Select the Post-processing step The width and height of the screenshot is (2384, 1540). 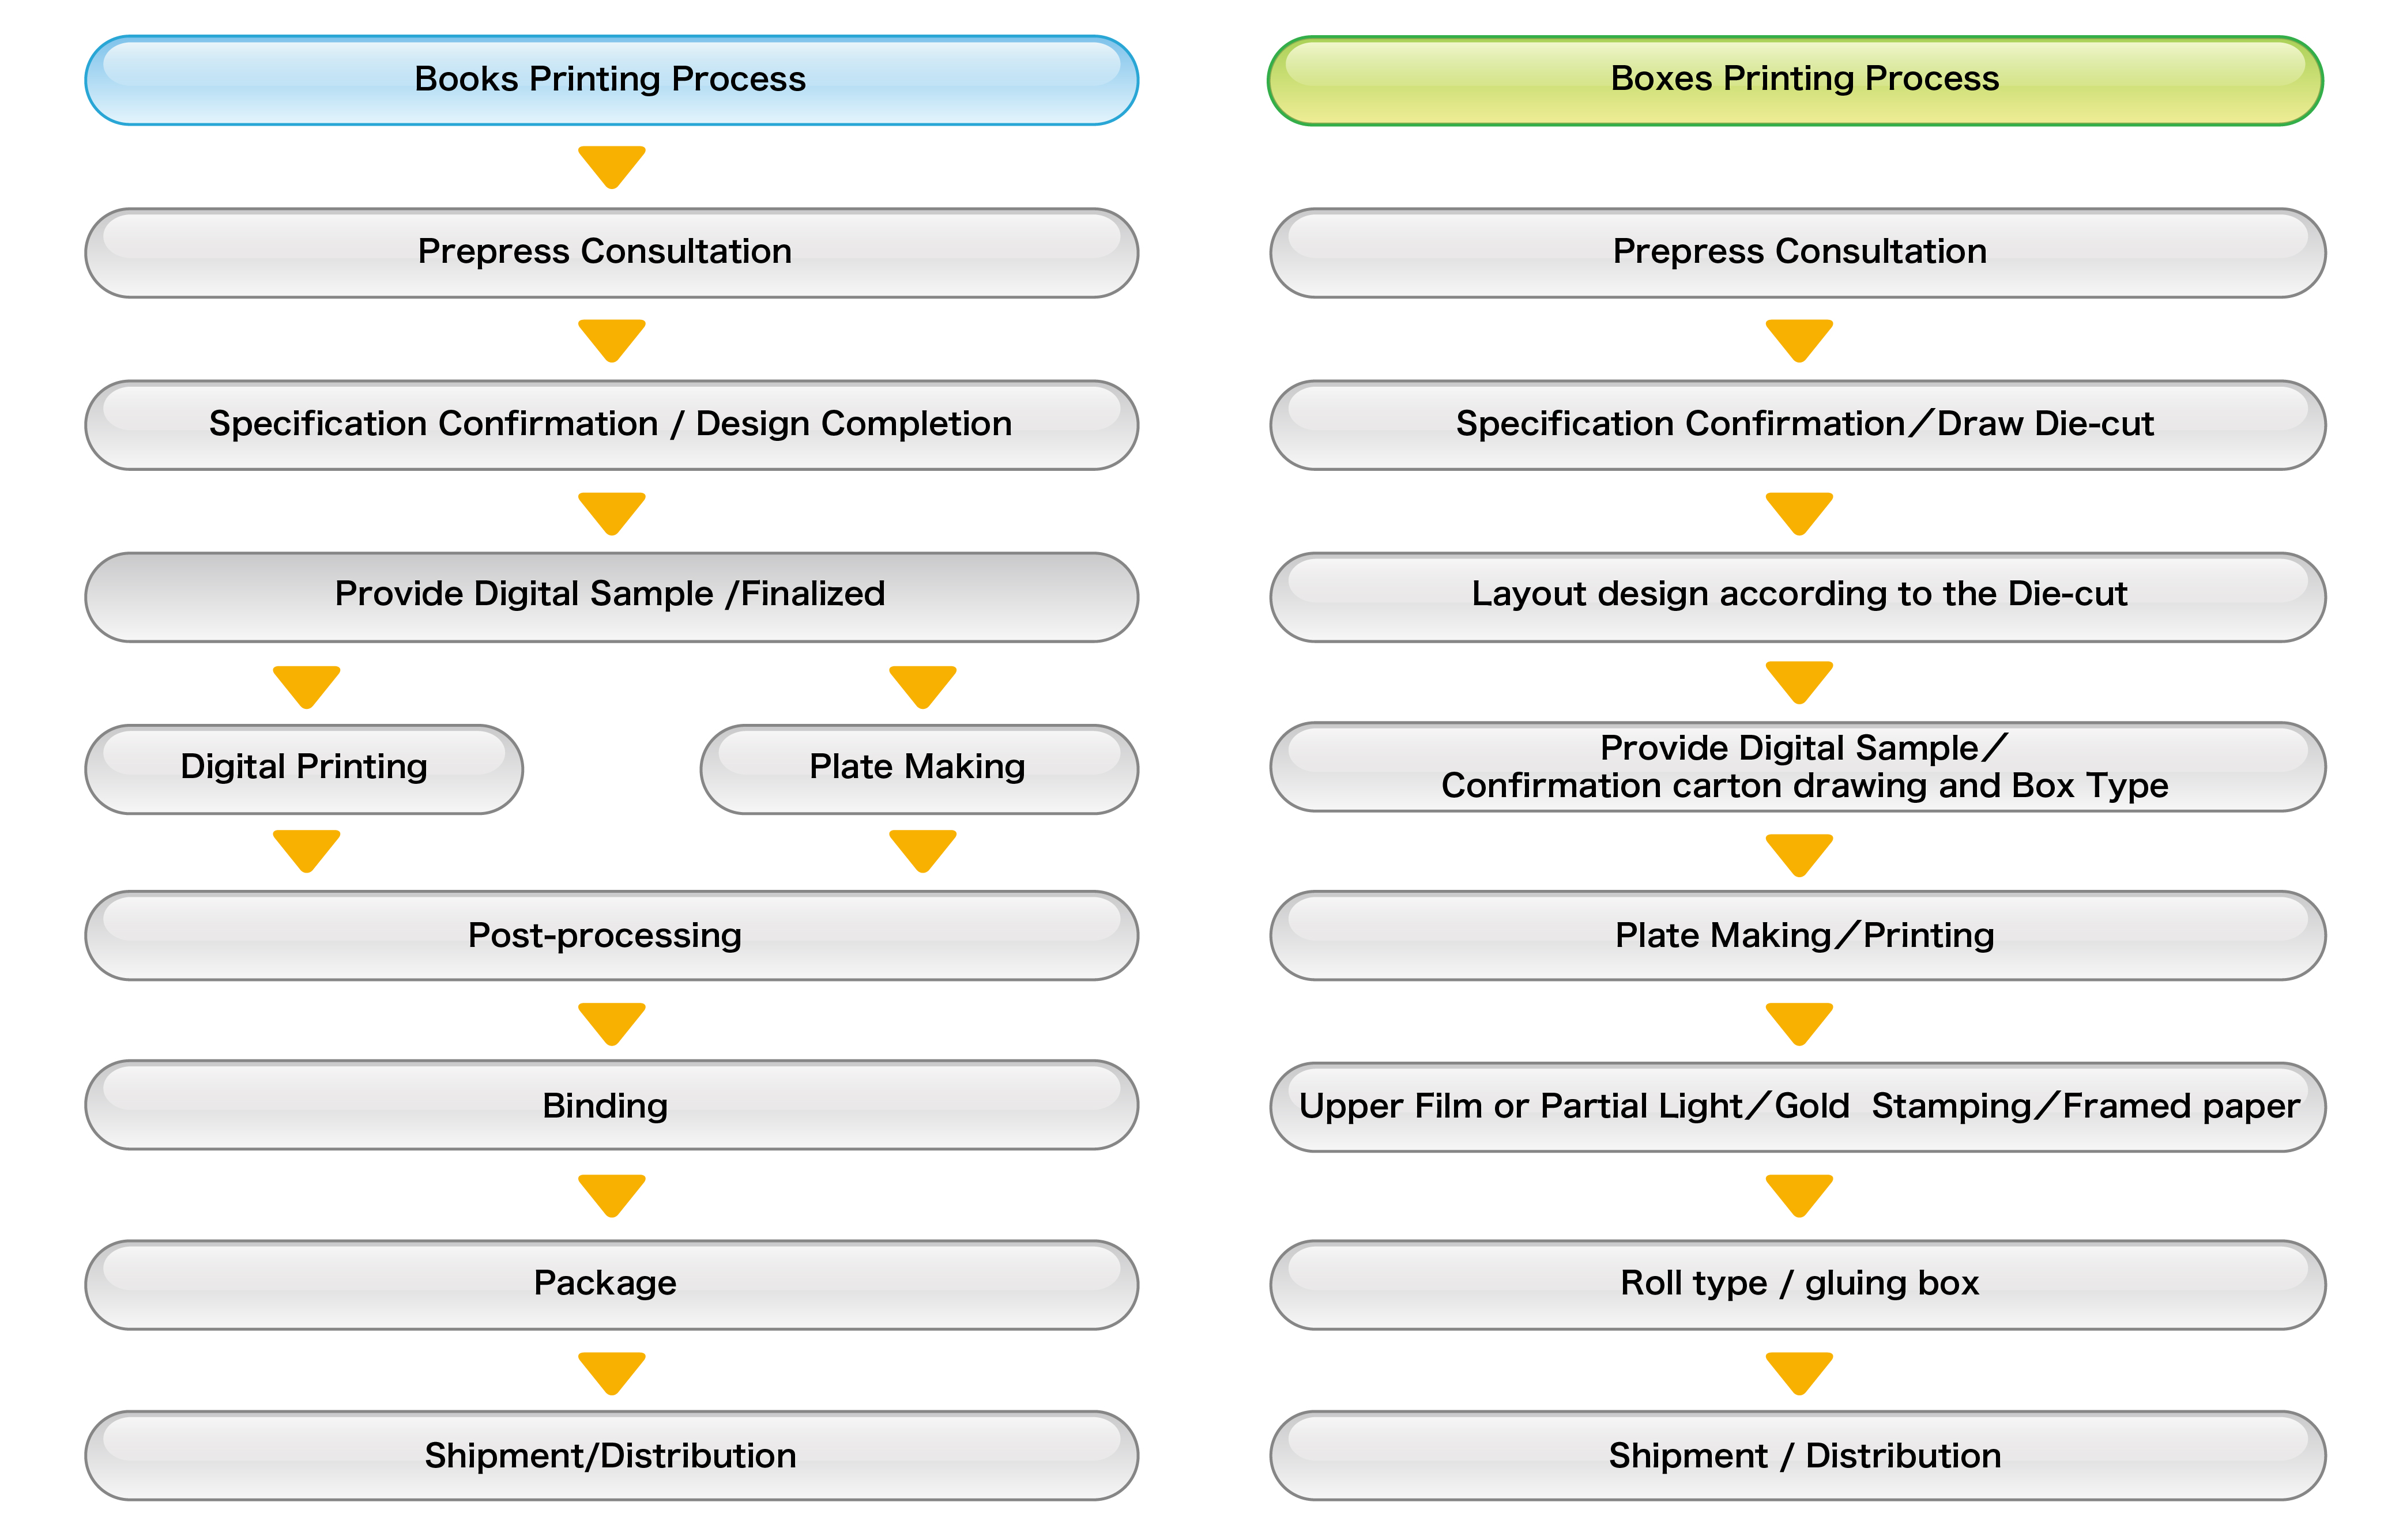pyautogui.click(x=611, y=935)
